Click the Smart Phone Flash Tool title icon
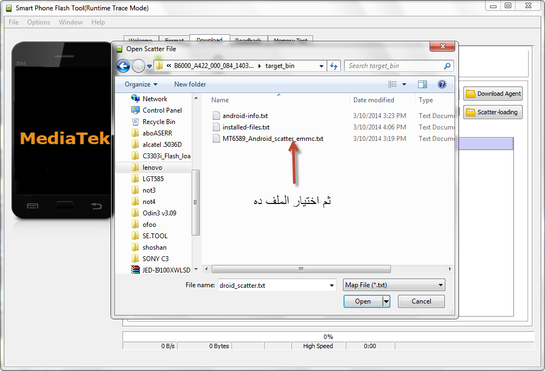The height and width of the screenshot is (371, 545). click(x=9, y=8)
